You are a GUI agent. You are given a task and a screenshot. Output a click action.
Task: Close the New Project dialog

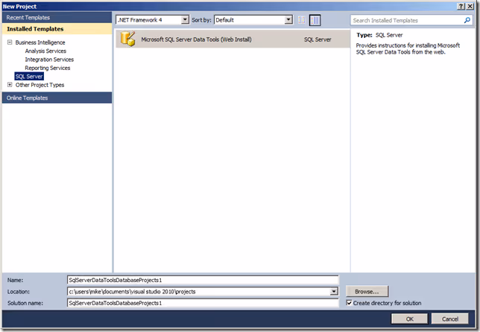pyautogui.click(x=470, y=6)
